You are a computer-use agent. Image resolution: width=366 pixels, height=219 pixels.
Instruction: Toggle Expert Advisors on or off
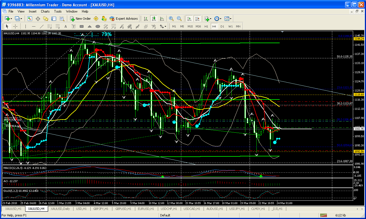(x=124, y=19)
